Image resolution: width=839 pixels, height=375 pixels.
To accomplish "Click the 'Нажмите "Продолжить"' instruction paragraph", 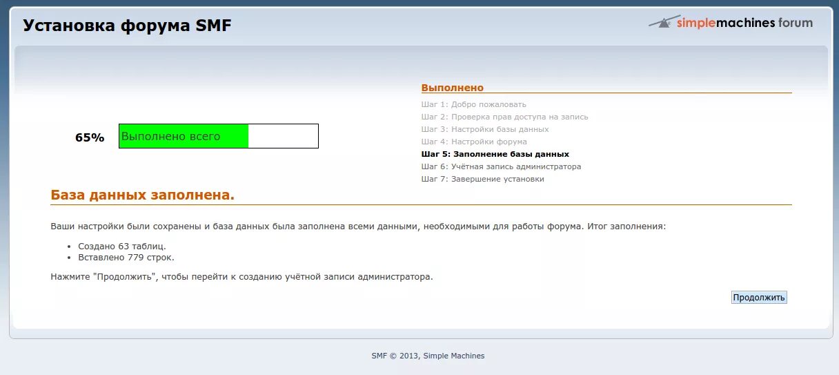I will click(242, 277).
